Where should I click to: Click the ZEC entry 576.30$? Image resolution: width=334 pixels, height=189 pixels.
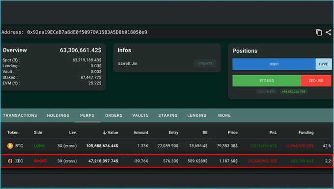tap(170, 161)
